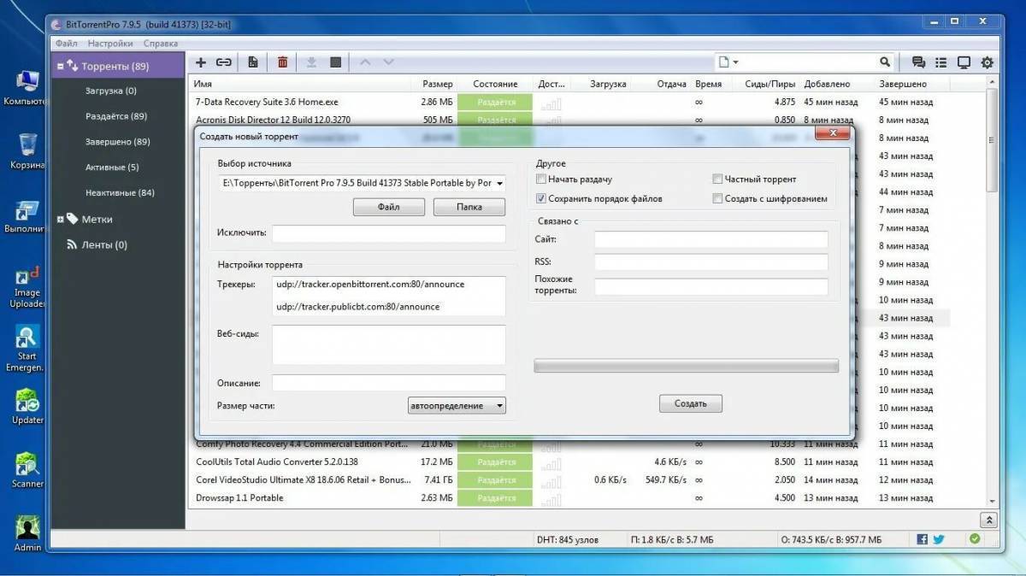This screenshot has height=576, width=1026.
Task: Expand the 'Метки' tree node
Action: click(61, 220)
